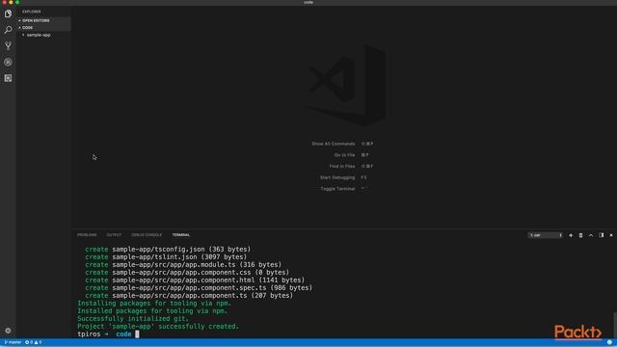Select the Terminal tab
Screen dimensions: 617x347
(x=181, y=235)
